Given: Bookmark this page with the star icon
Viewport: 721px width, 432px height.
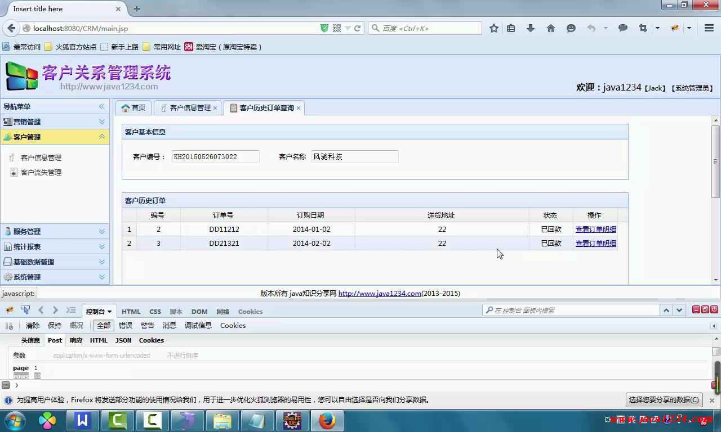Looking at the screenshot, I should coord(494,28).
